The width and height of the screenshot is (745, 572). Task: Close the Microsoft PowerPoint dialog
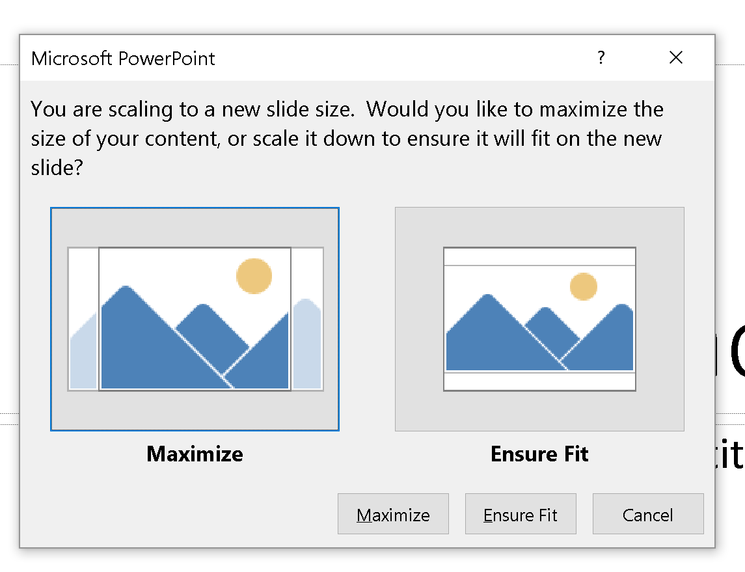pyautogui.click(x=675, y=57)
